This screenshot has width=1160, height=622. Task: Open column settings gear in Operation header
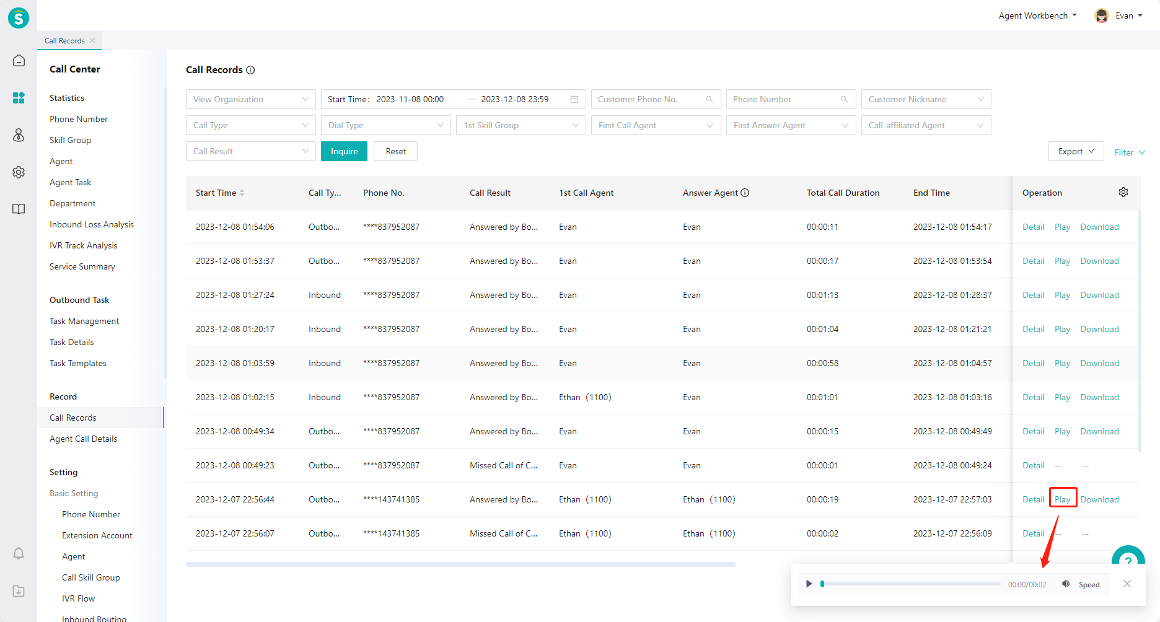[1123, 192]
